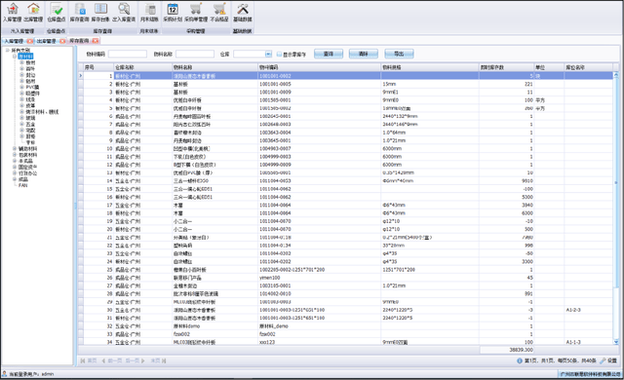Collapse the root all-categories tree node
The image size is (624, 380).
(8, 50)
